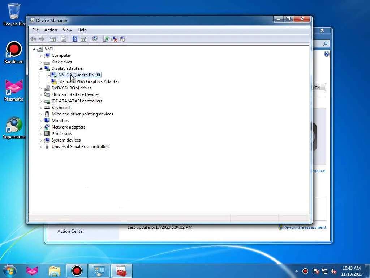Click the blue Help question mark icon
Screen dimensions: 370x278
click(75, 39)
